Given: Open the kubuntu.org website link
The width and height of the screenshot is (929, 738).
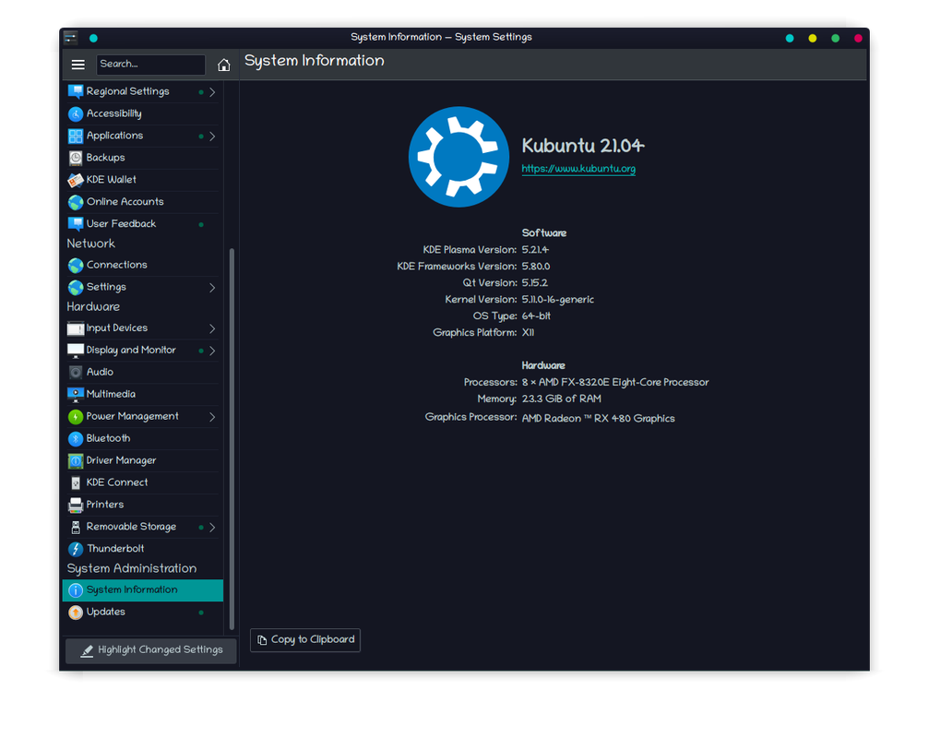Looking at the screenshot, I should (578, 169).
